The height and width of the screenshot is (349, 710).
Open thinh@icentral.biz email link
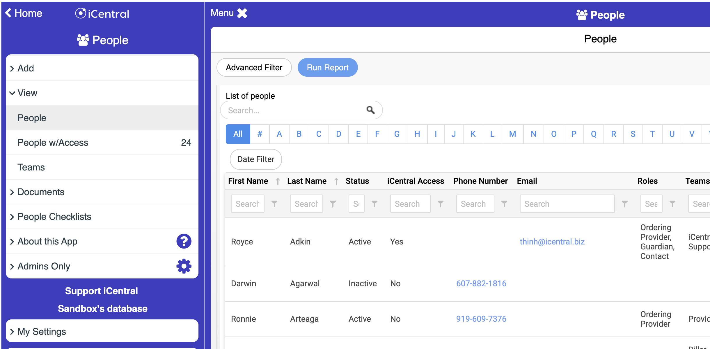[x=552, y=242]
